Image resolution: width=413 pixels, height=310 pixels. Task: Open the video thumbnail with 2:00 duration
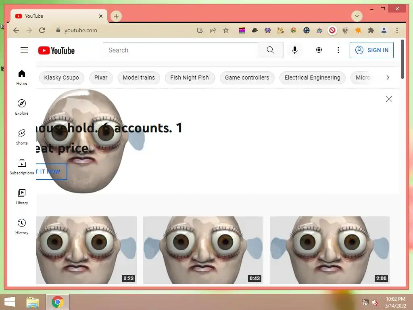[330, 250]
